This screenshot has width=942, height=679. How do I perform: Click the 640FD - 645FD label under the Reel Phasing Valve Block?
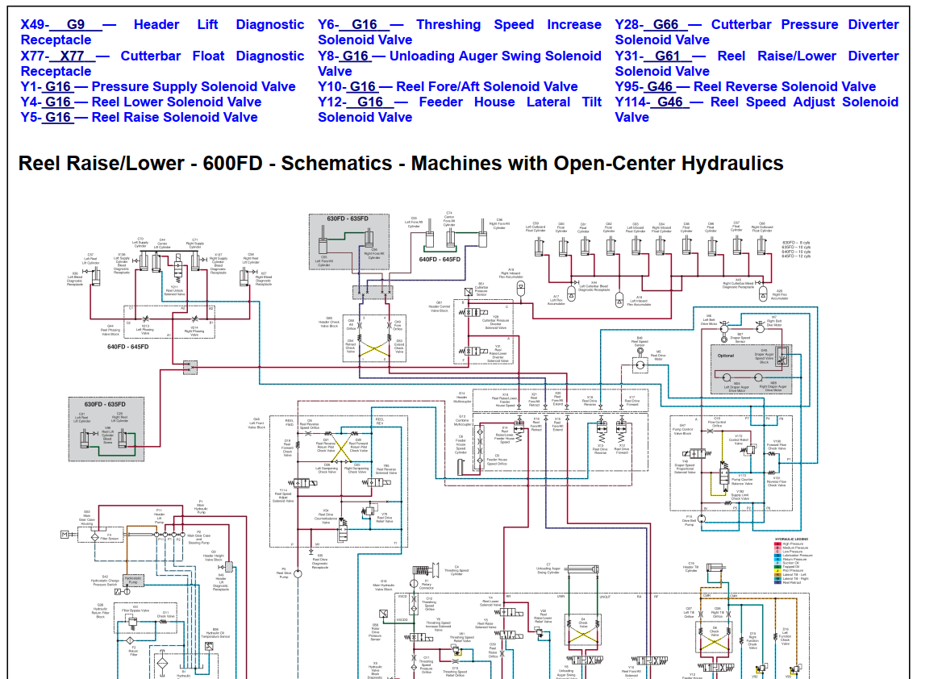(x=128, y=347)
